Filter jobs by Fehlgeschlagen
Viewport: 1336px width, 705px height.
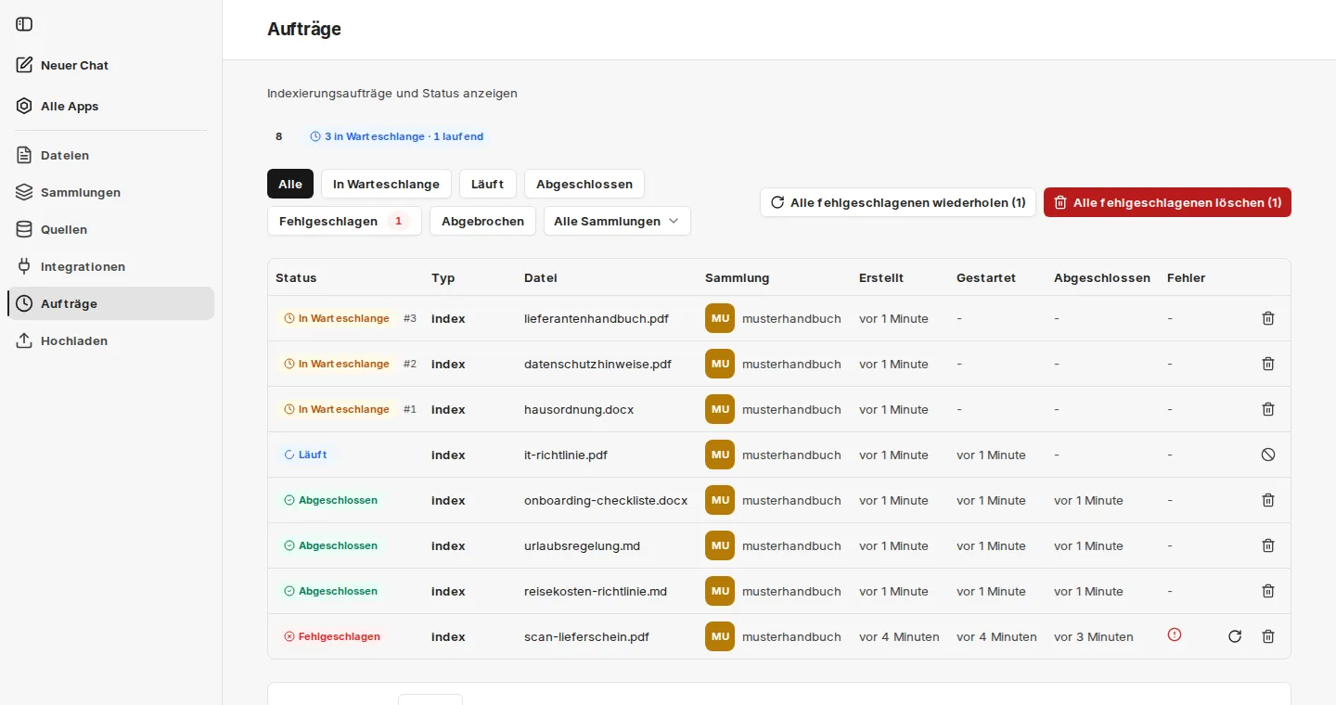(x=344, y=221)
